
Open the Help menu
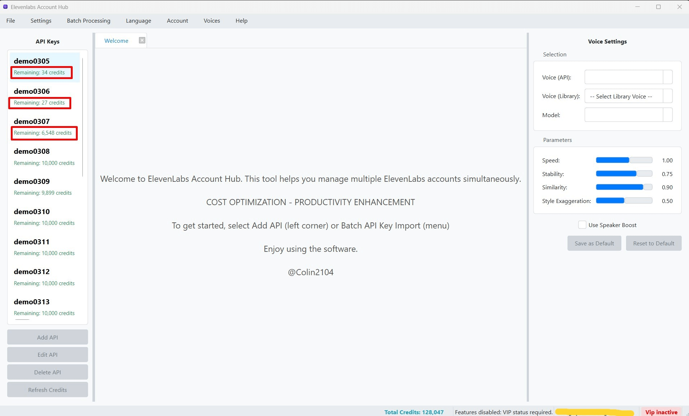pos(241,21)
